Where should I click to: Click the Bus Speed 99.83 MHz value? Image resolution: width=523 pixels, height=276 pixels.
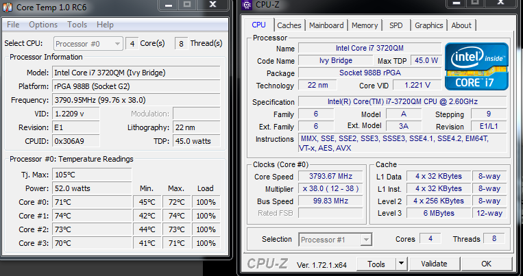[330, 201]
